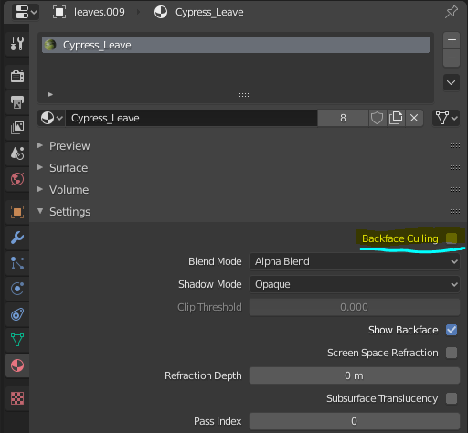Open the Texture properties checker tab
468x433 pixels.
(x=17, y=398)
